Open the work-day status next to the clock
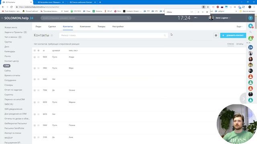This screenshot has height=144, width=257. click(196, 18)
